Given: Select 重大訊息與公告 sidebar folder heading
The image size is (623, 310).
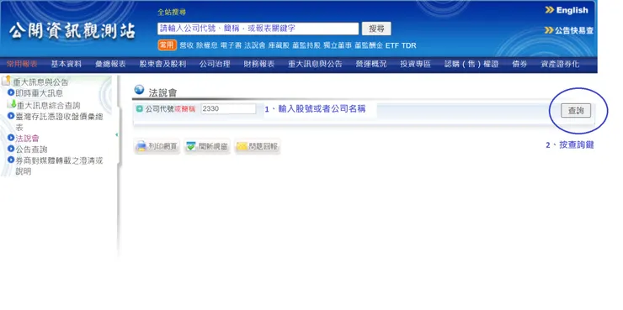Looking at the screenshot, I should (40, 82).
